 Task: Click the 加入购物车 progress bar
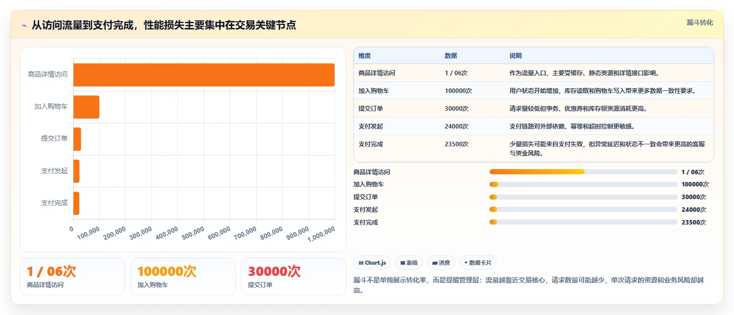click(583, 184)
